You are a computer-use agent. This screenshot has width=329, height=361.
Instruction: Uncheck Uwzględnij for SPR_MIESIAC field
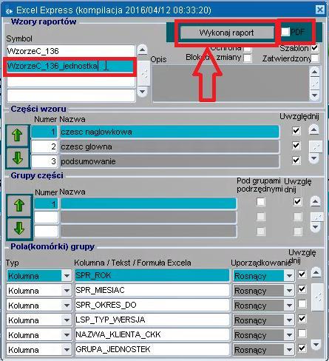302,289
